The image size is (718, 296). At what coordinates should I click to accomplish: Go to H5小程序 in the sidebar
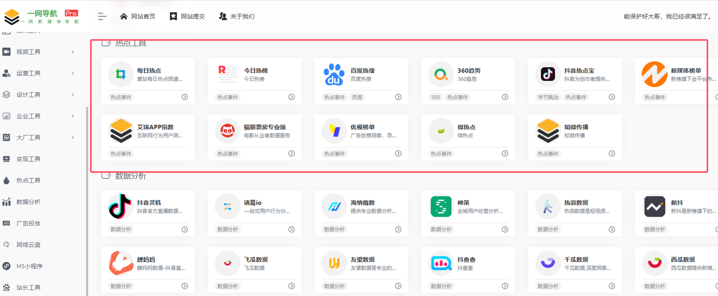pyautogui.click(x=29, y=266)
